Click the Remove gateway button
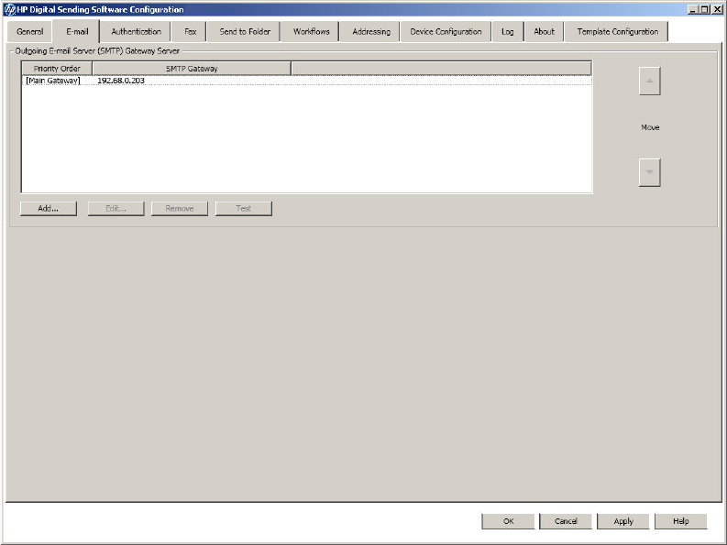The height and width of the screenshot is (545, 727). (180, 209)
